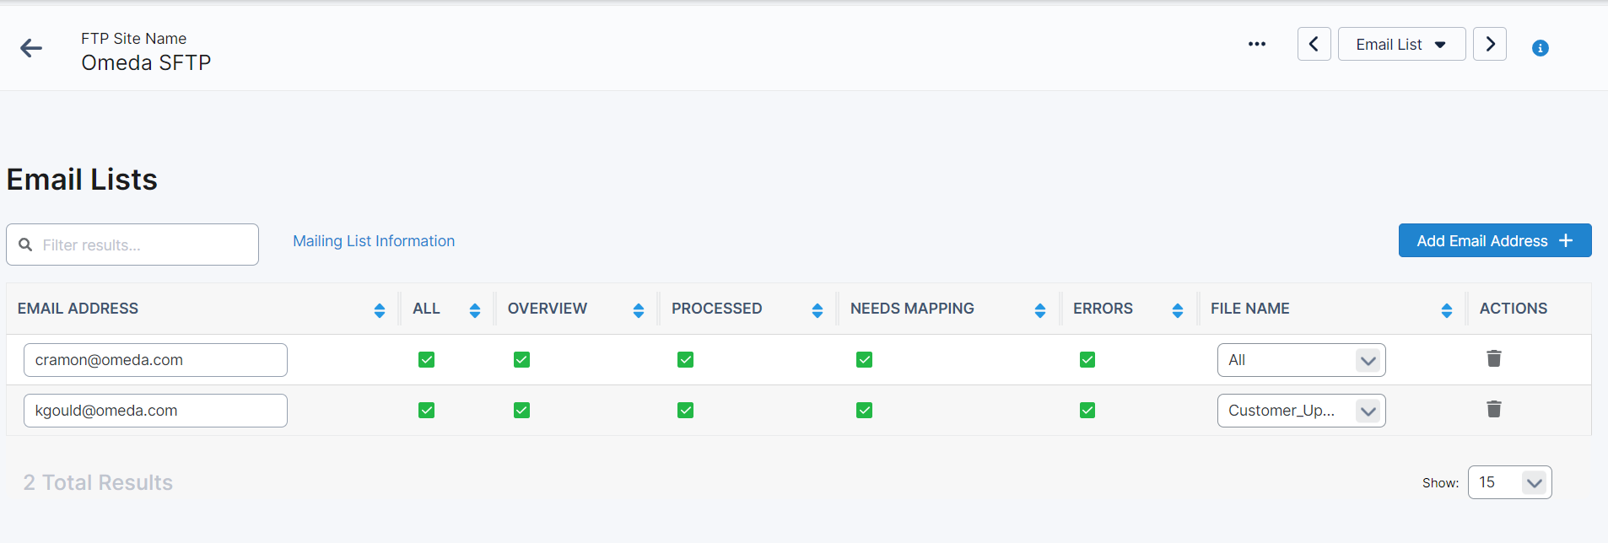Delete the cramon@omeda.com row with trash icon

(1493, 359)
